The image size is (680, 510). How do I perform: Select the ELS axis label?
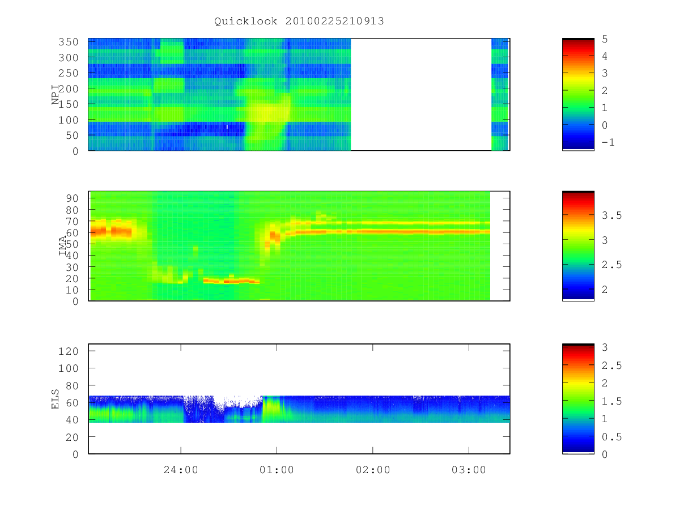tap(56, 399)
